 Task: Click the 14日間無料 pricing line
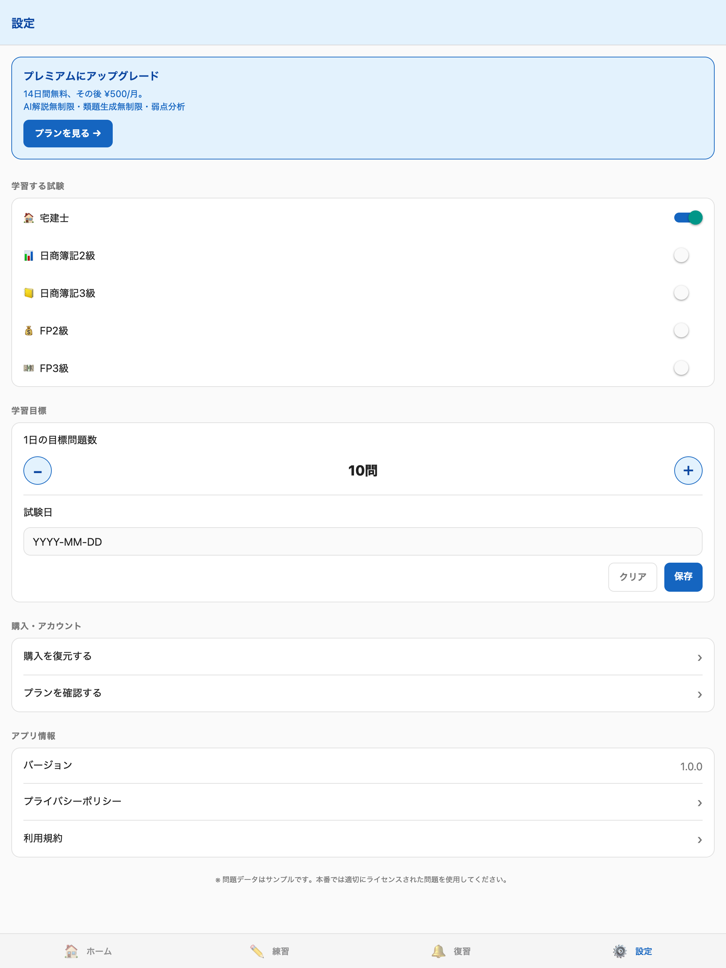84,94
